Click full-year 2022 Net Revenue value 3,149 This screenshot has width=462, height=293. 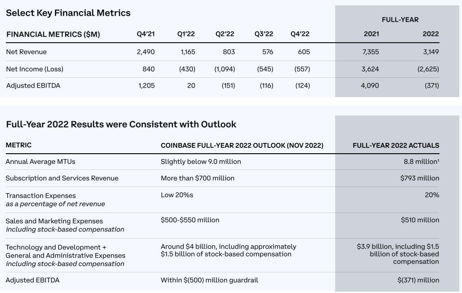[431, 52]
